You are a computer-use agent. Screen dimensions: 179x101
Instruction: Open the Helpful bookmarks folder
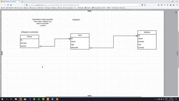pos(81,8)
